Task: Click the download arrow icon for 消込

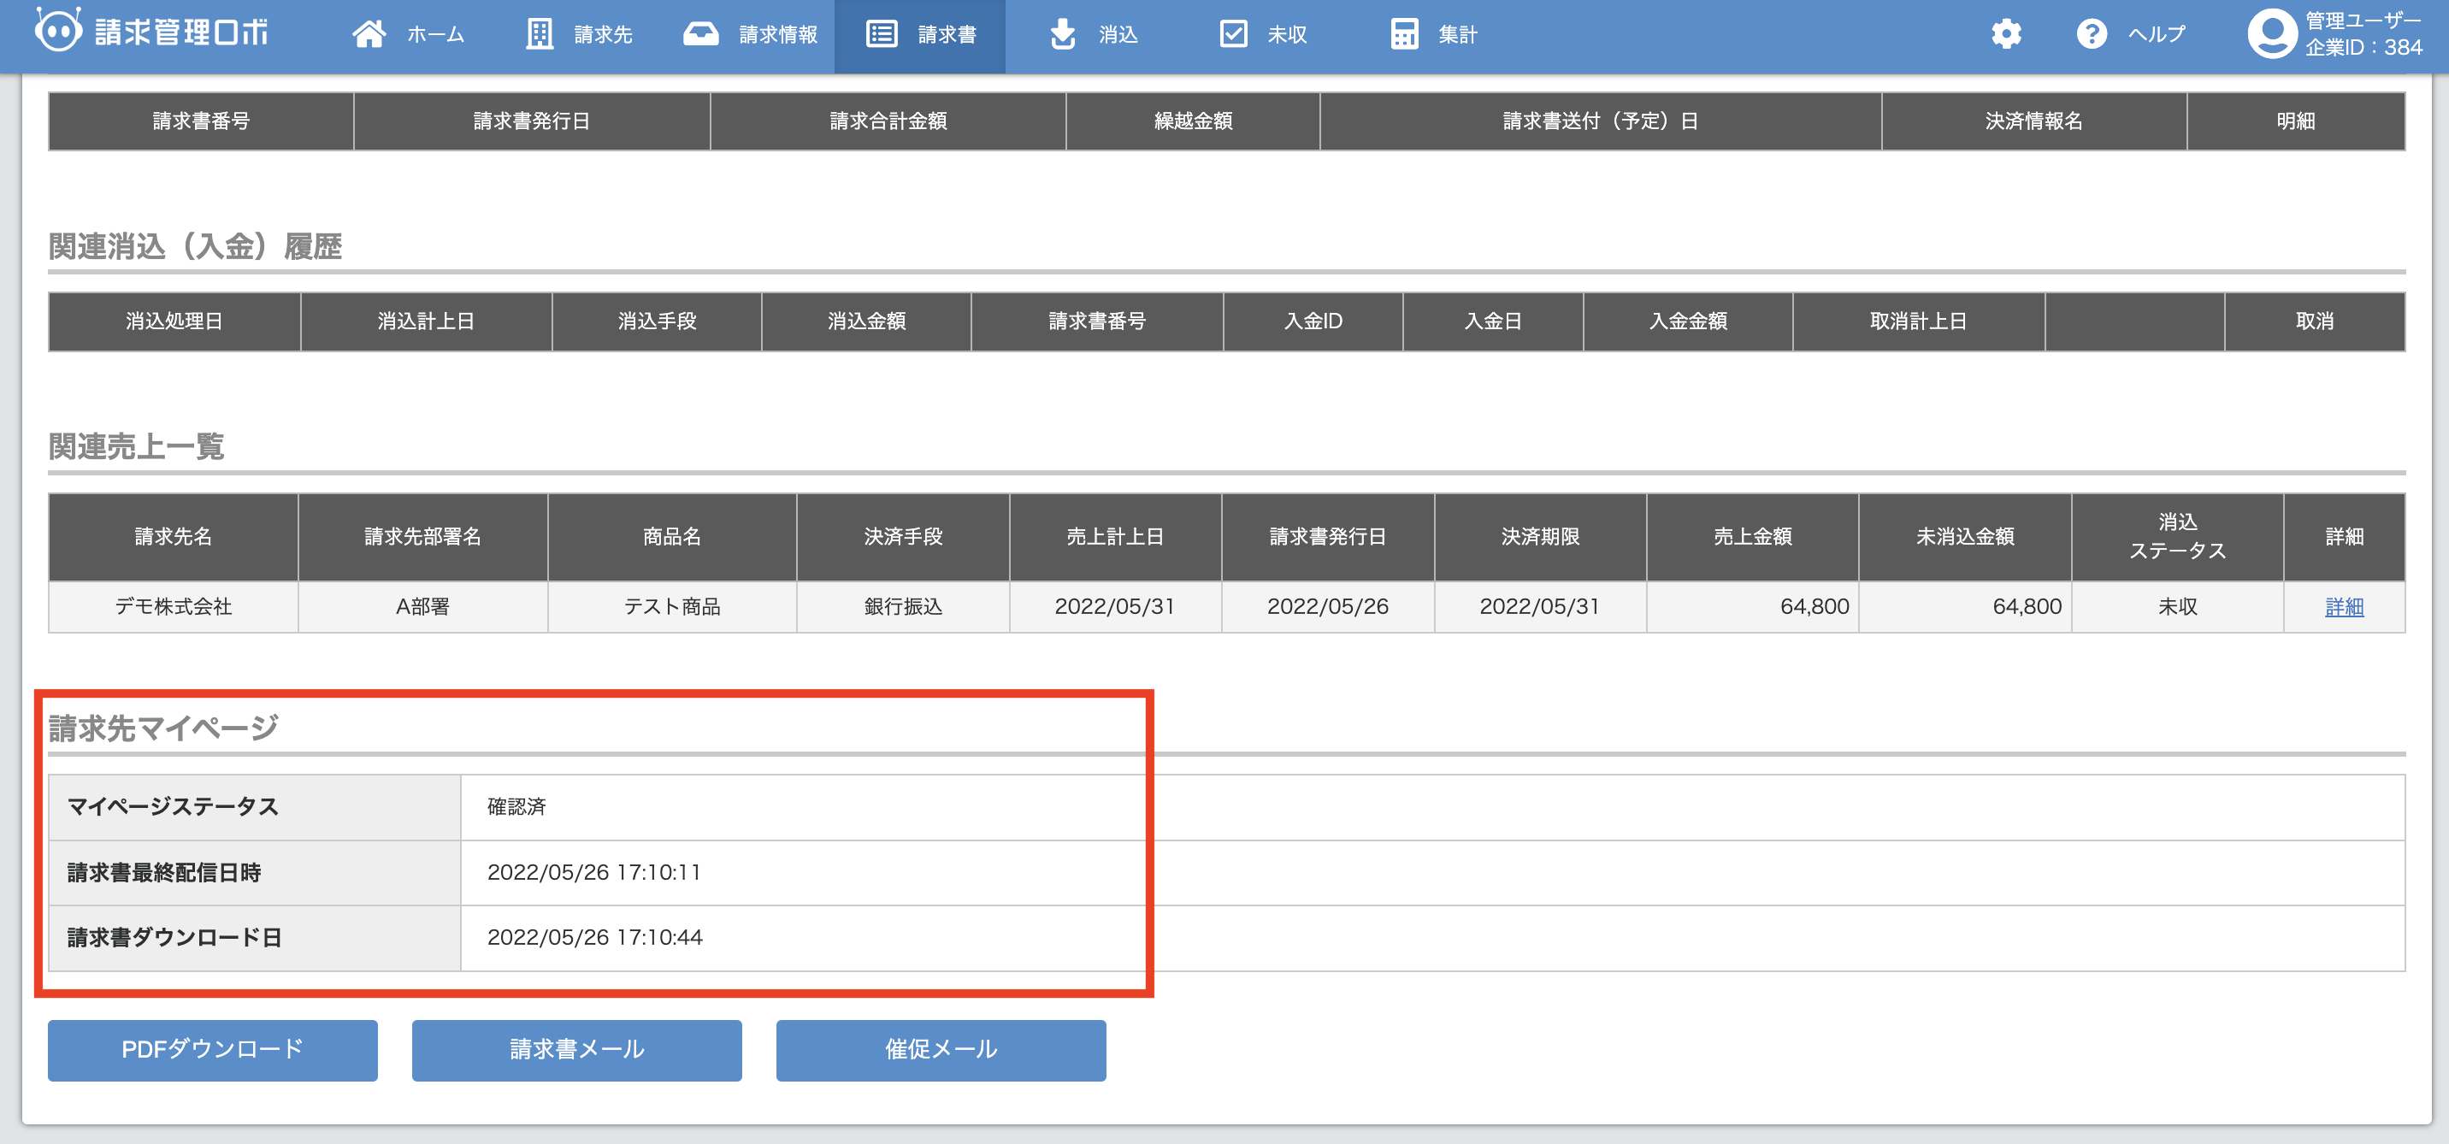Action: coord(1063,34)
